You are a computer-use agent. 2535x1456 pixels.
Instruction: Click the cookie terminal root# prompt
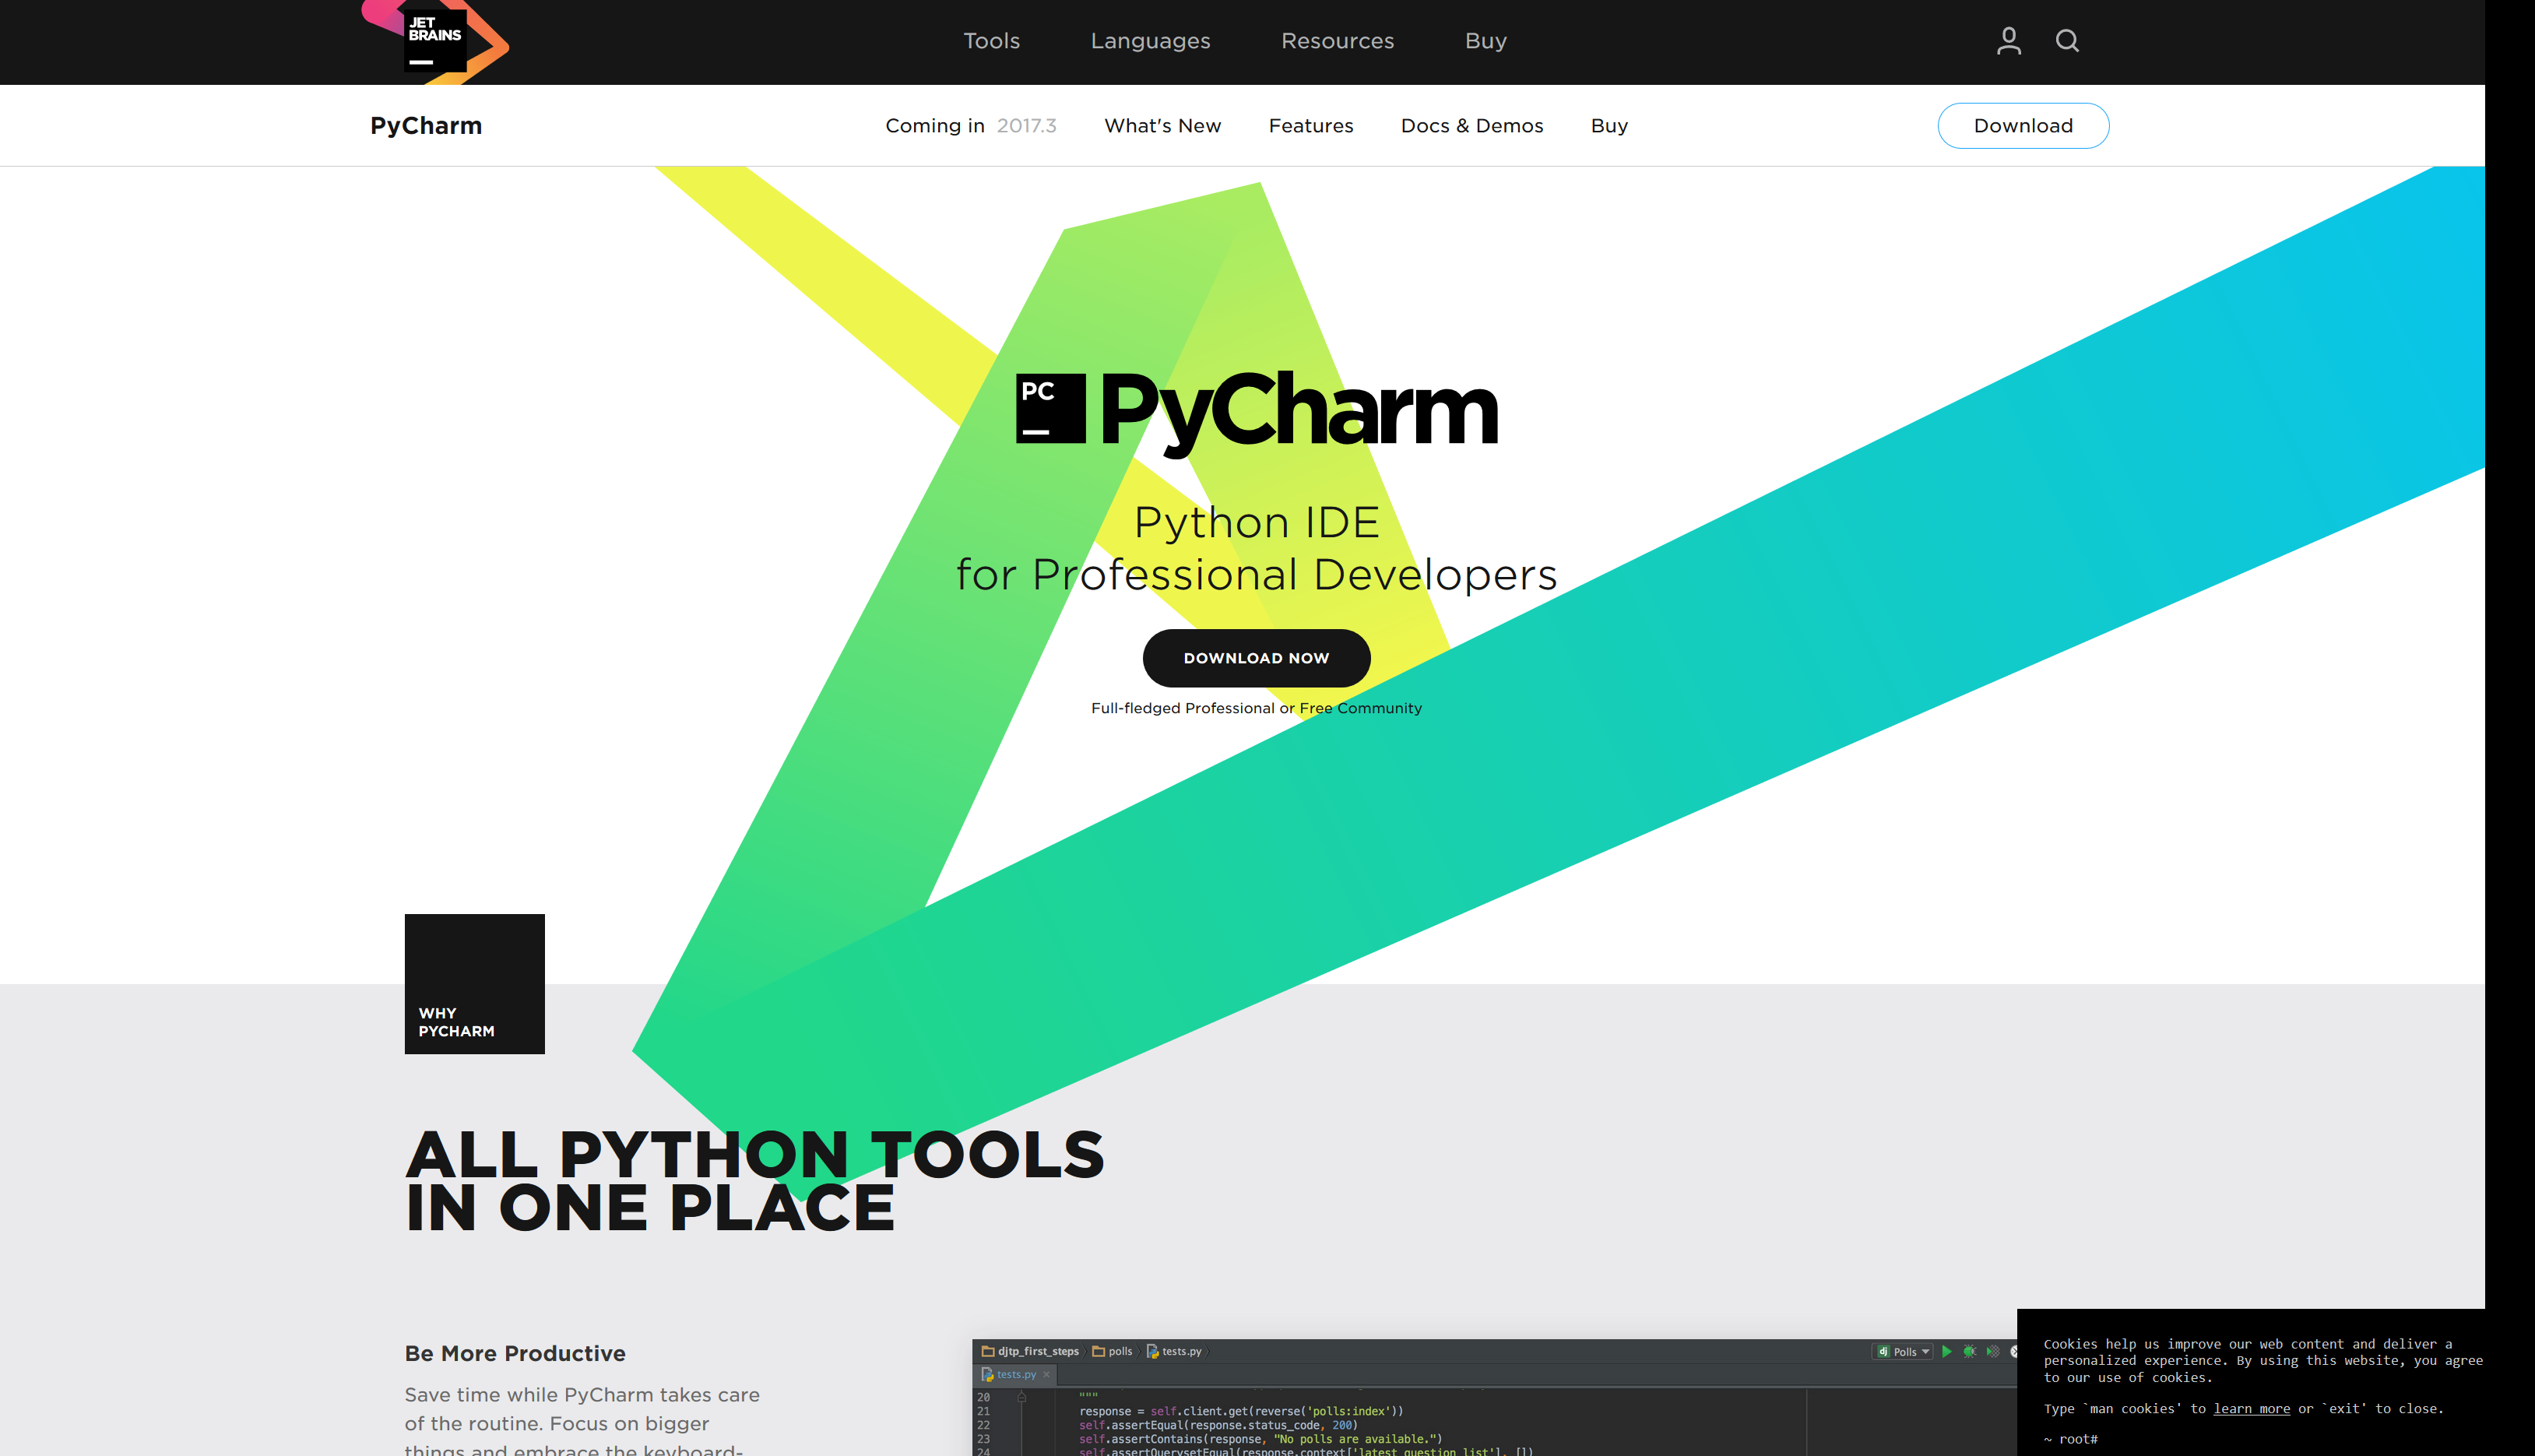click(2070, 1439)
